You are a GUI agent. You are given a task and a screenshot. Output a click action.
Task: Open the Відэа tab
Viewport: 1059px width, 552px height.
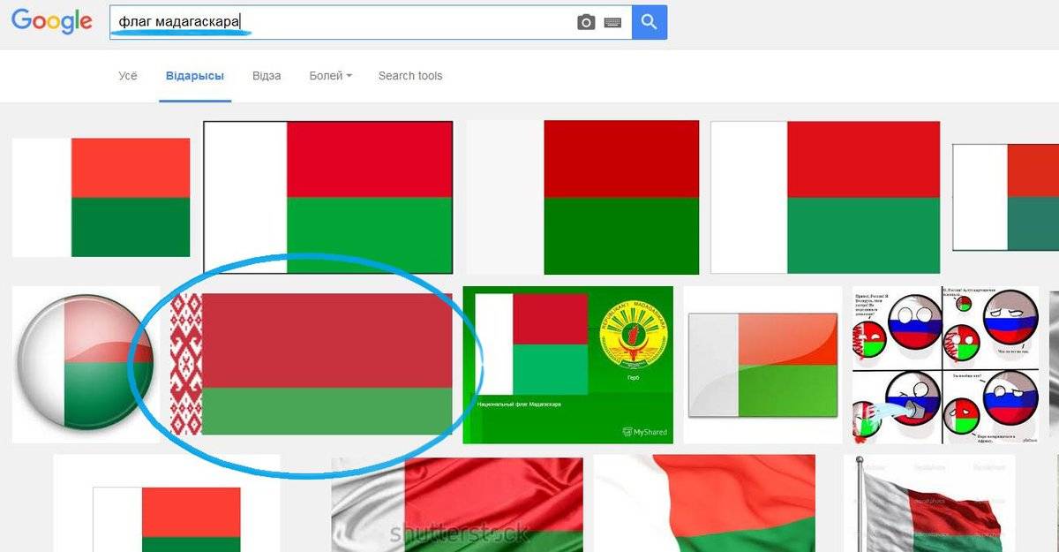tap(267, 76)
